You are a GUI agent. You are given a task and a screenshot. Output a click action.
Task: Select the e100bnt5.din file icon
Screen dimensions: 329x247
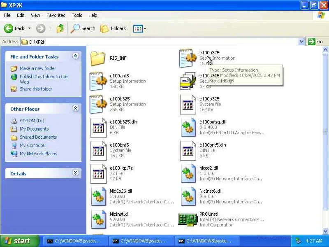(188, 151)
